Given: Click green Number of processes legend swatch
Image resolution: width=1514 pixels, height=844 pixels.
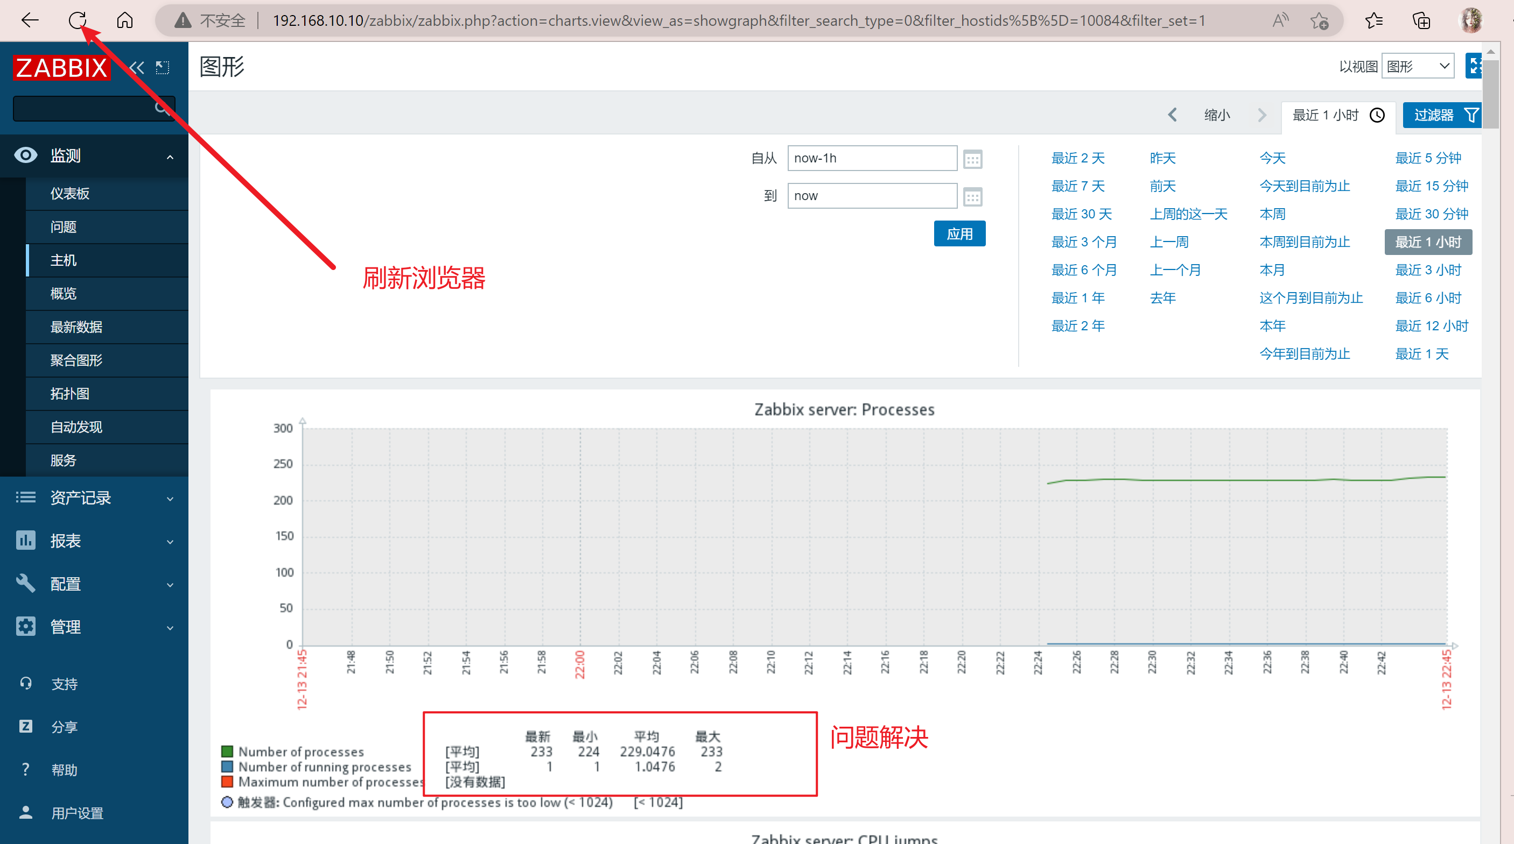Looking at the screenshot, I should tap(227, 752).
